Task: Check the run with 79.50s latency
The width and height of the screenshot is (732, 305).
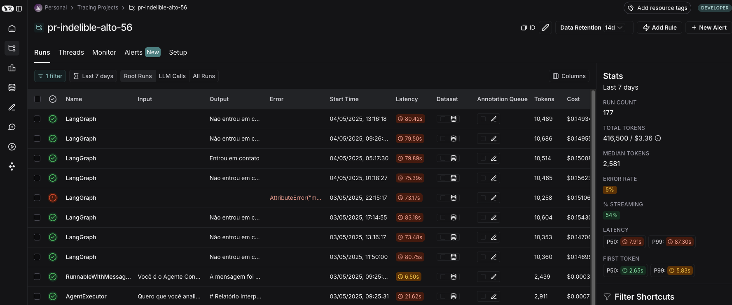Action: [37, 139]
